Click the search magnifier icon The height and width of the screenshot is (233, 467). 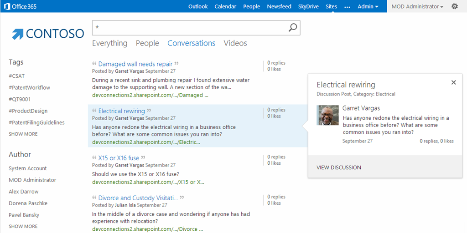pos(293,28)
